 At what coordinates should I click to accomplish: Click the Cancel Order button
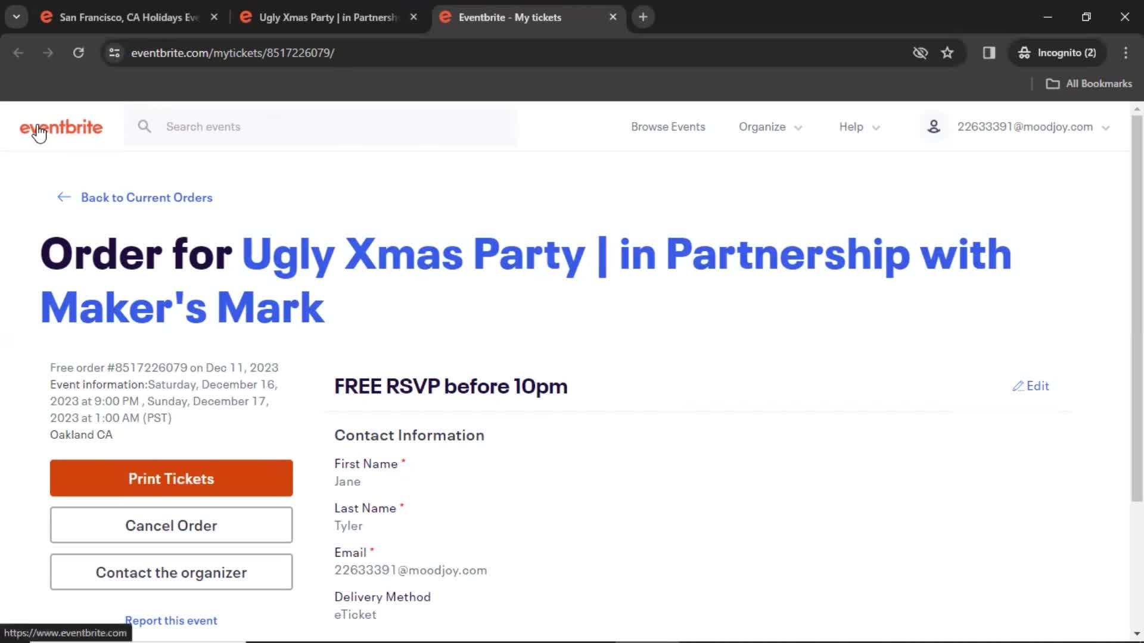pos(171,525)
